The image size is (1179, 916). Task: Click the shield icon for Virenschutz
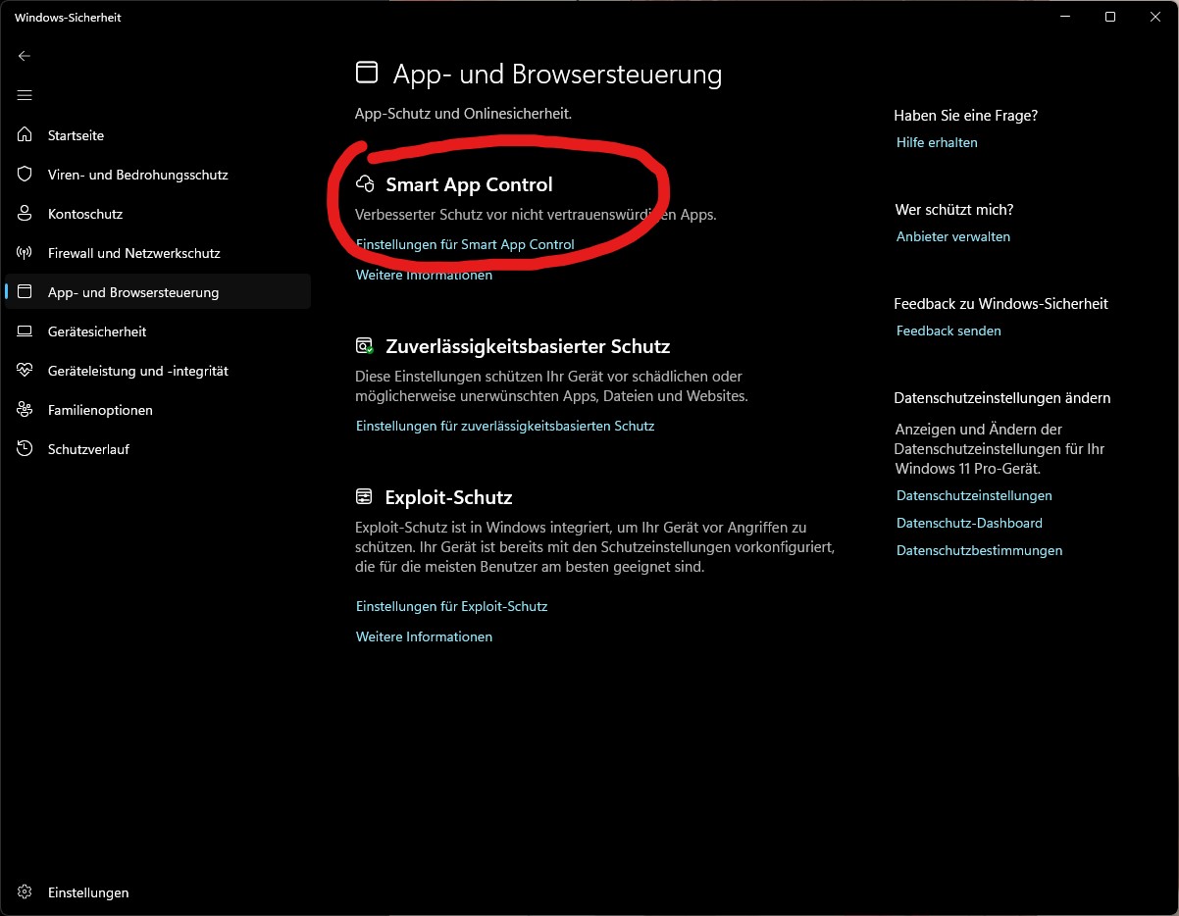tap(26, 175)
